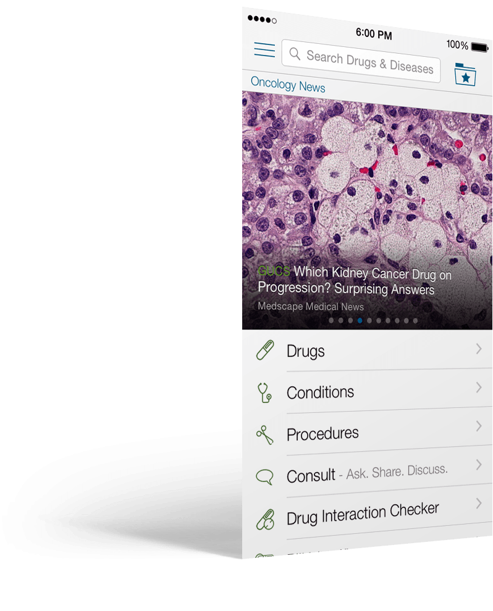Tap the Conditions stethoscope icon
493x611 pixels.
pyautogui.click(x=264, y=393)
